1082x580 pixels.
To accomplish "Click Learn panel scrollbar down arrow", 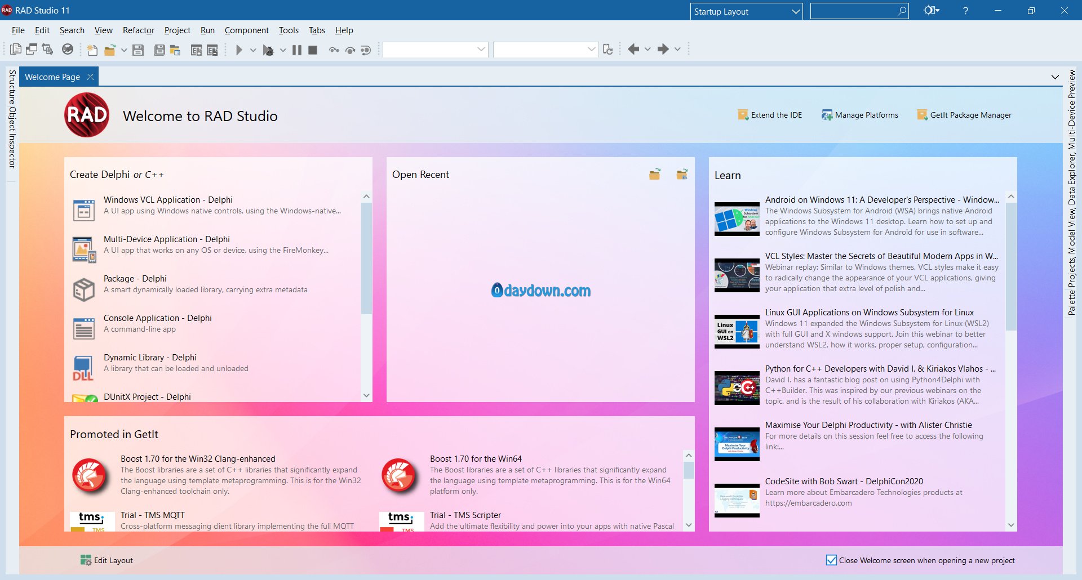I will pyautogui.click(x=1011, y=525).
